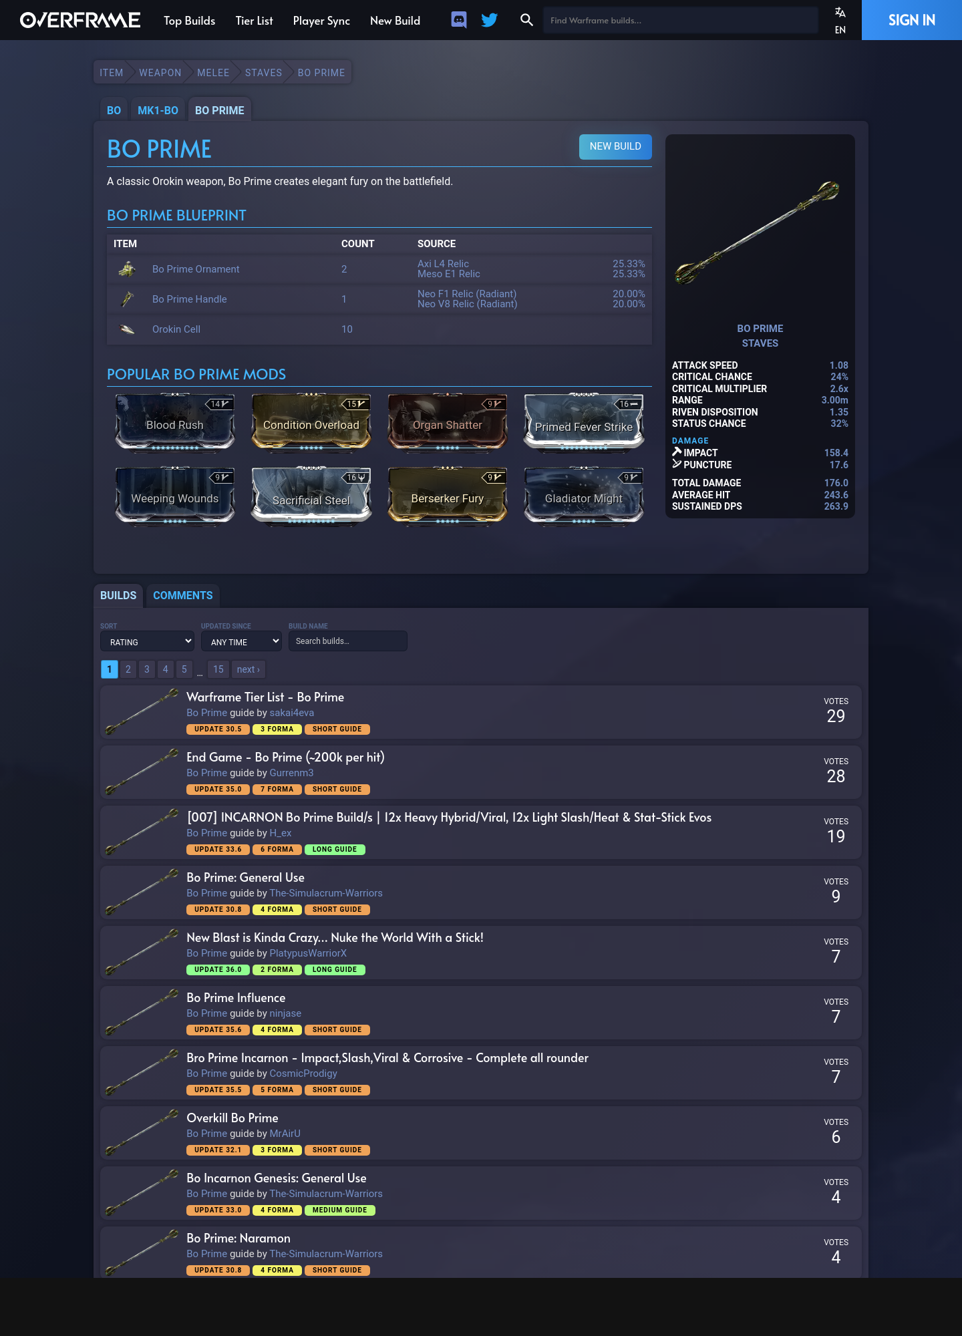The width and height of the screenshot is (962, 1336).
Task: Open the Updated Since Any Time dropdown
Action: coord(241,641)
